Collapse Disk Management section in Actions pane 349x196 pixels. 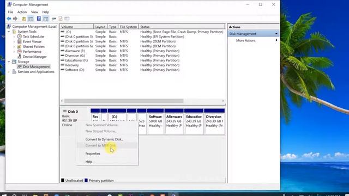coord(276,34)
